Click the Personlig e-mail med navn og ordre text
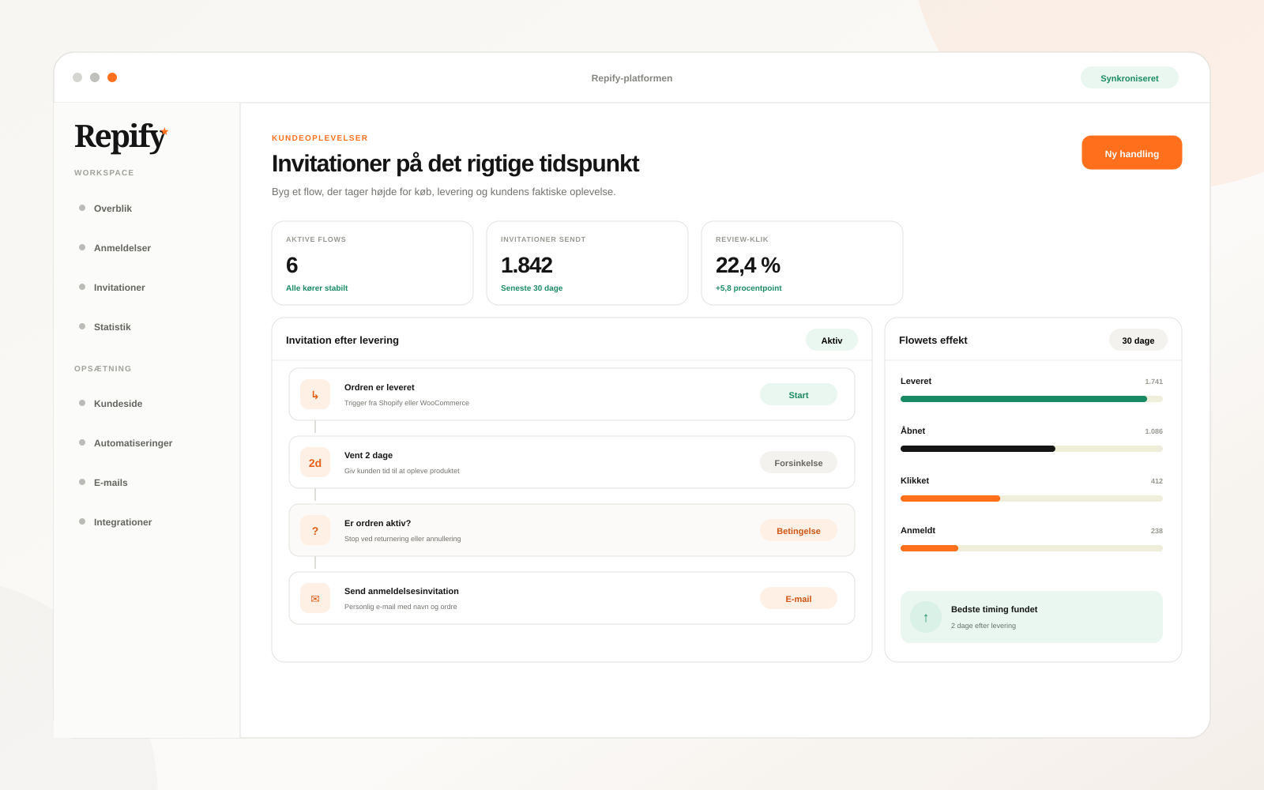 401,607
